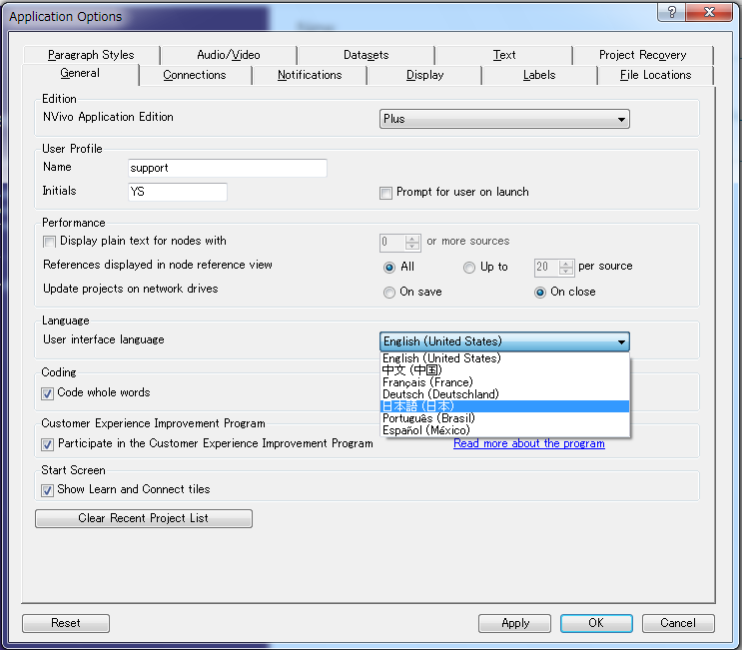Click the user Name input field
Screen dimensions: 742x650
tap(227, 168)
